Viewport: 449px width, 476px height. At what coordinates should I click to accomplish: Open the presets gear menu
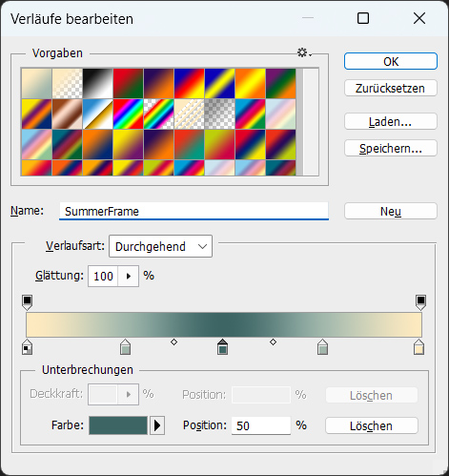coord(304,52)
